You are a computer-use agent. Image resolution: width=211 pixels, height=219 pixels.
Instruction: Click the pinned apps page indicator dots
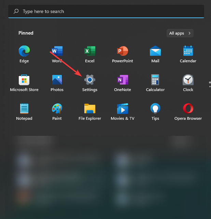coord(210,85)
